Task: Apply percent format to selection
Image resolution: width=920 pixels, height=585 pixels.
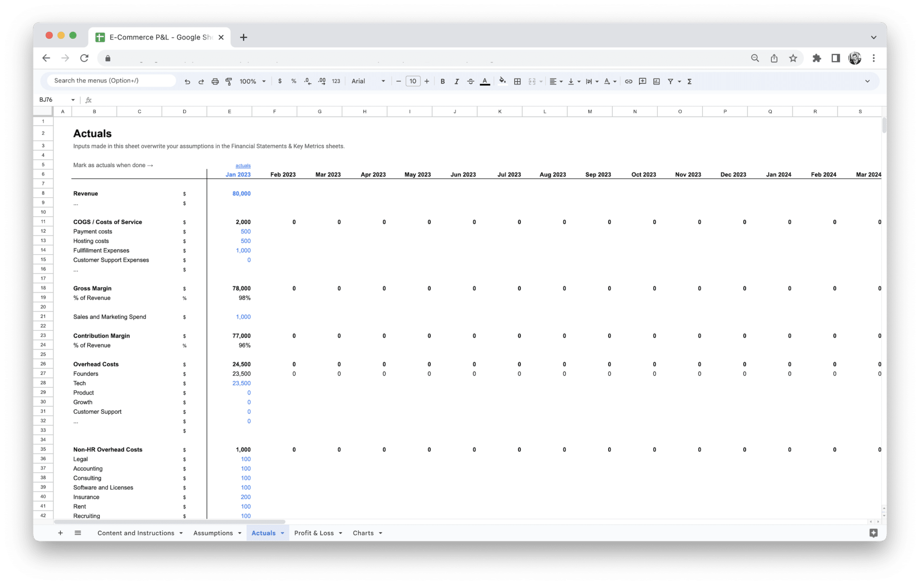Action: point(294,81)
